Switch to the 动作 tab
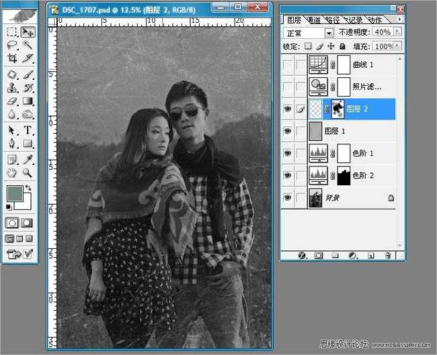 point(375,19)
